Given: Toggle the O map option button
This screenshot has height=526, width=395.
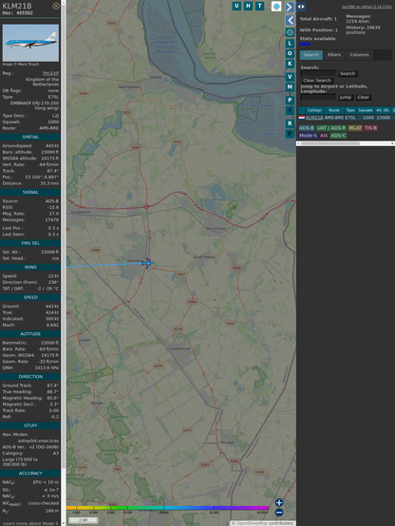Looking at the screenshot, I should 290,53.
